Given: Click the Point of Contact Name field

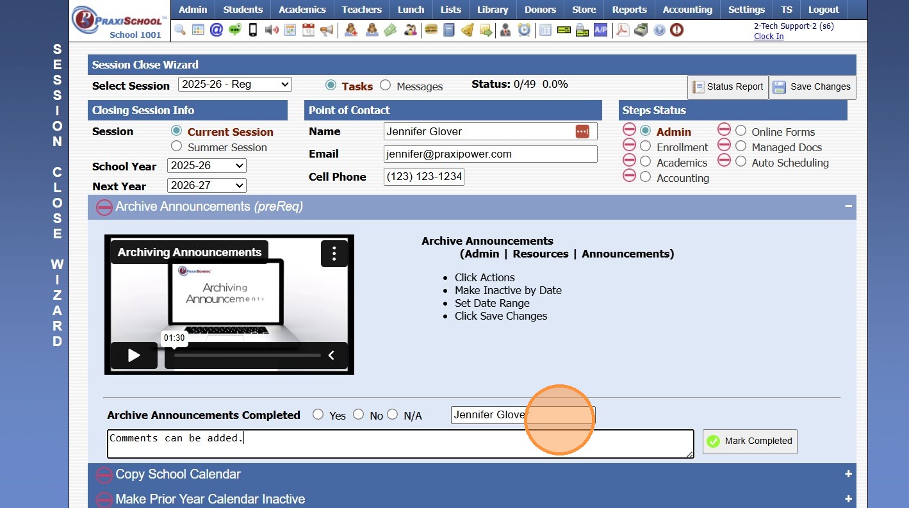Looking at the screenshot, I should point(490,131).
